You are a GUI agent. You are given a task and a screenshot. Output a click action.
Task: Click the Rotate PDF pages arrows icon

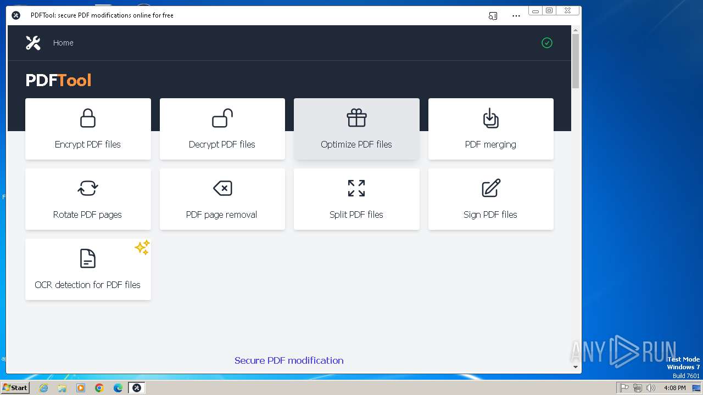tap(88, 188)
